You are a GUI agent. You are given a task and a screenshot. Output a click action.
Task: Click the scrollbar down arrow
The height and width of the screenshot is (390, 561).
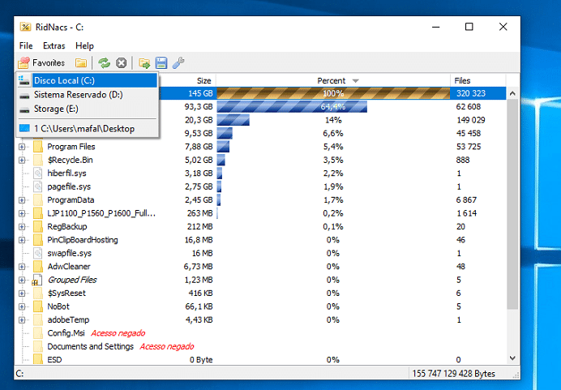pos(512,358)
